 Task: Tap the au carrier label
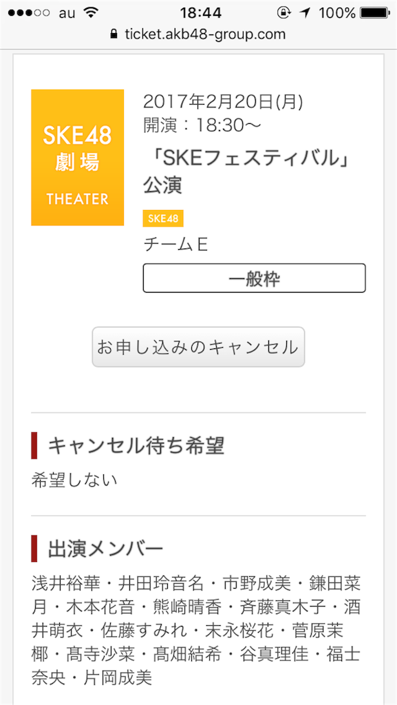click(x=67, y=14)
